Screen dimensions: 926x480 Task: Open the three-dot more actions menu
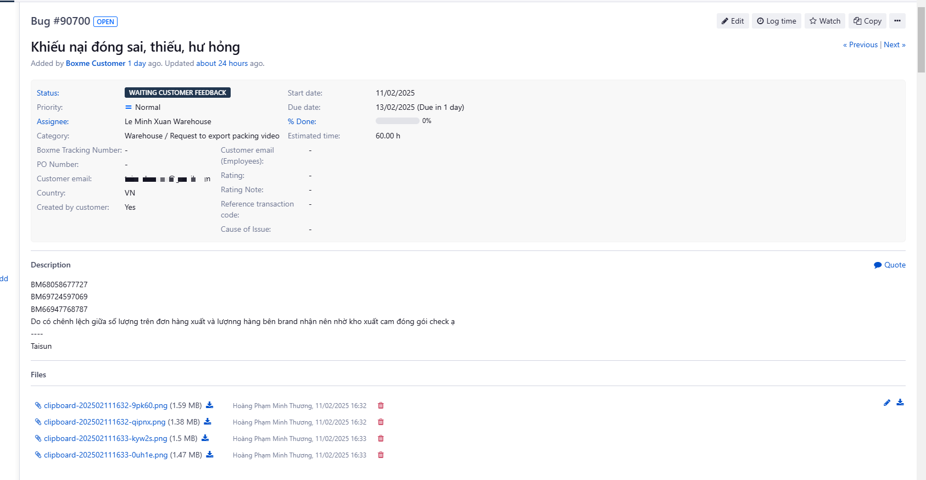(897, 21)
